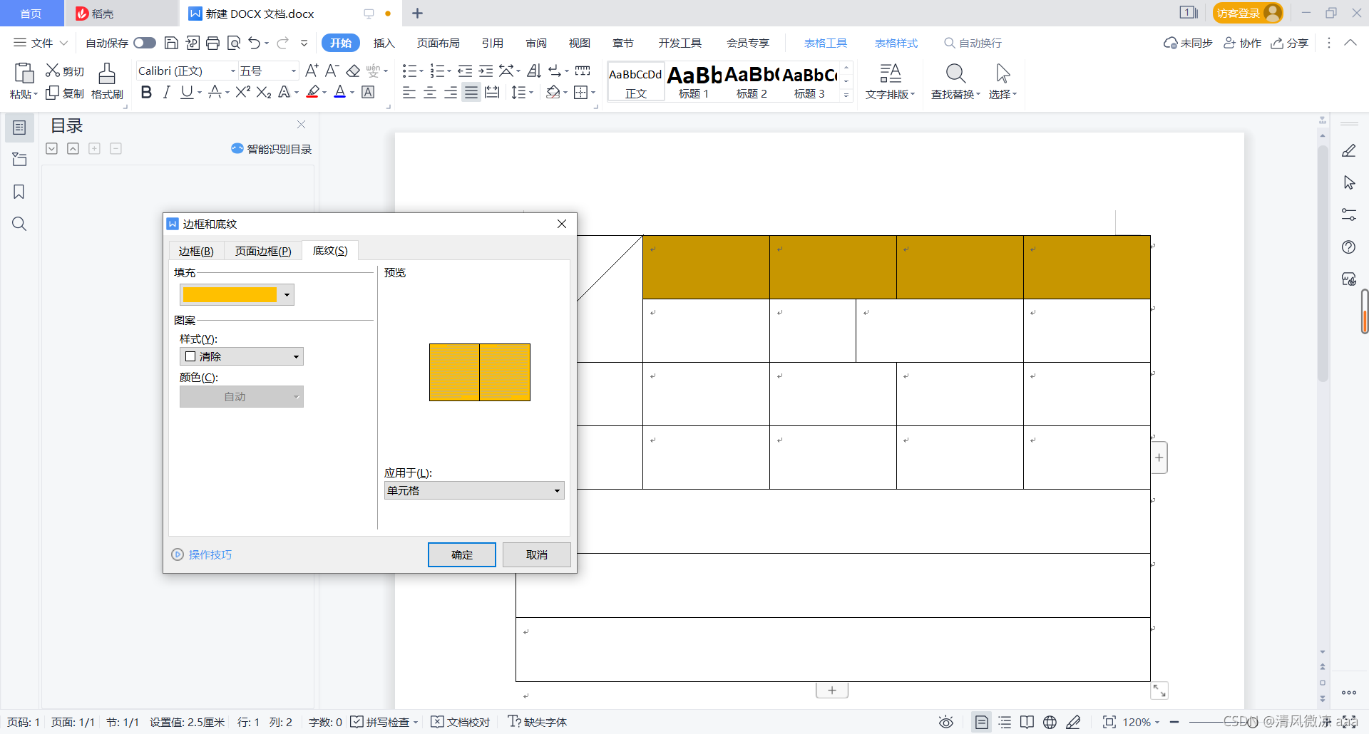Viewport: 1369px width, 734px height.
Task: Click text highlight color button
Action: click(312, 92)
